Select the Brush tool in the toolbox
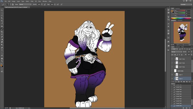The image size is (193, 109). [x=2, y=29]
